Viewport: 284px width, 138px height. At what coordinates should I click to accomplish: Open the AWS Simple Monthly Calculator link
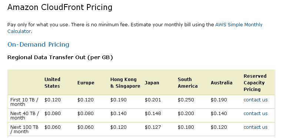(239, 24)
